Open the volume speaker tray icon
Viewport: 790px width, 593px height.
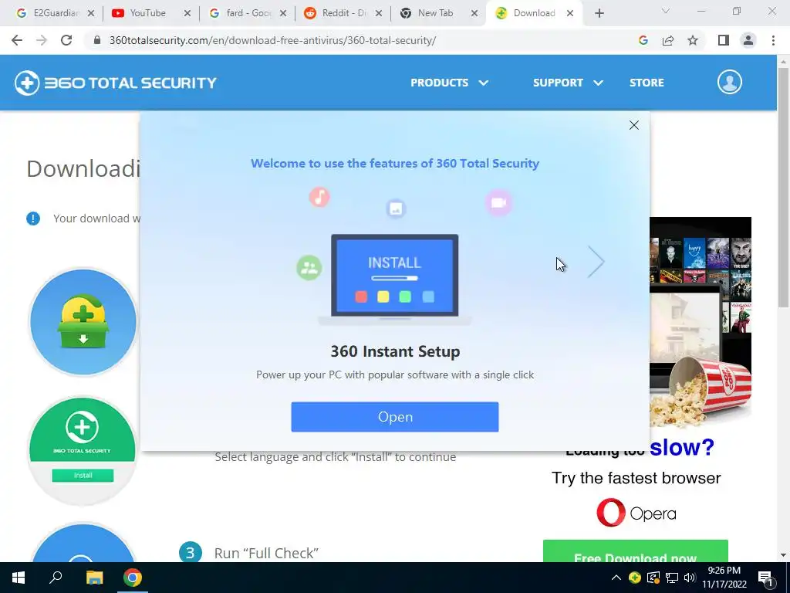690,578
